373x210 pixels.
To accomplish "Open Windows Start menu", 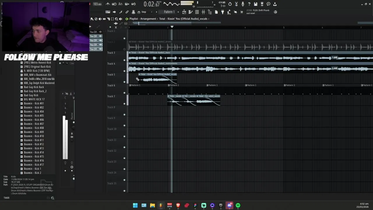I will point(135,205).
